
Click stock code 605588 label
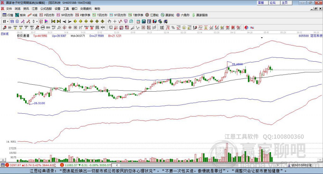(x=304, y=36)
